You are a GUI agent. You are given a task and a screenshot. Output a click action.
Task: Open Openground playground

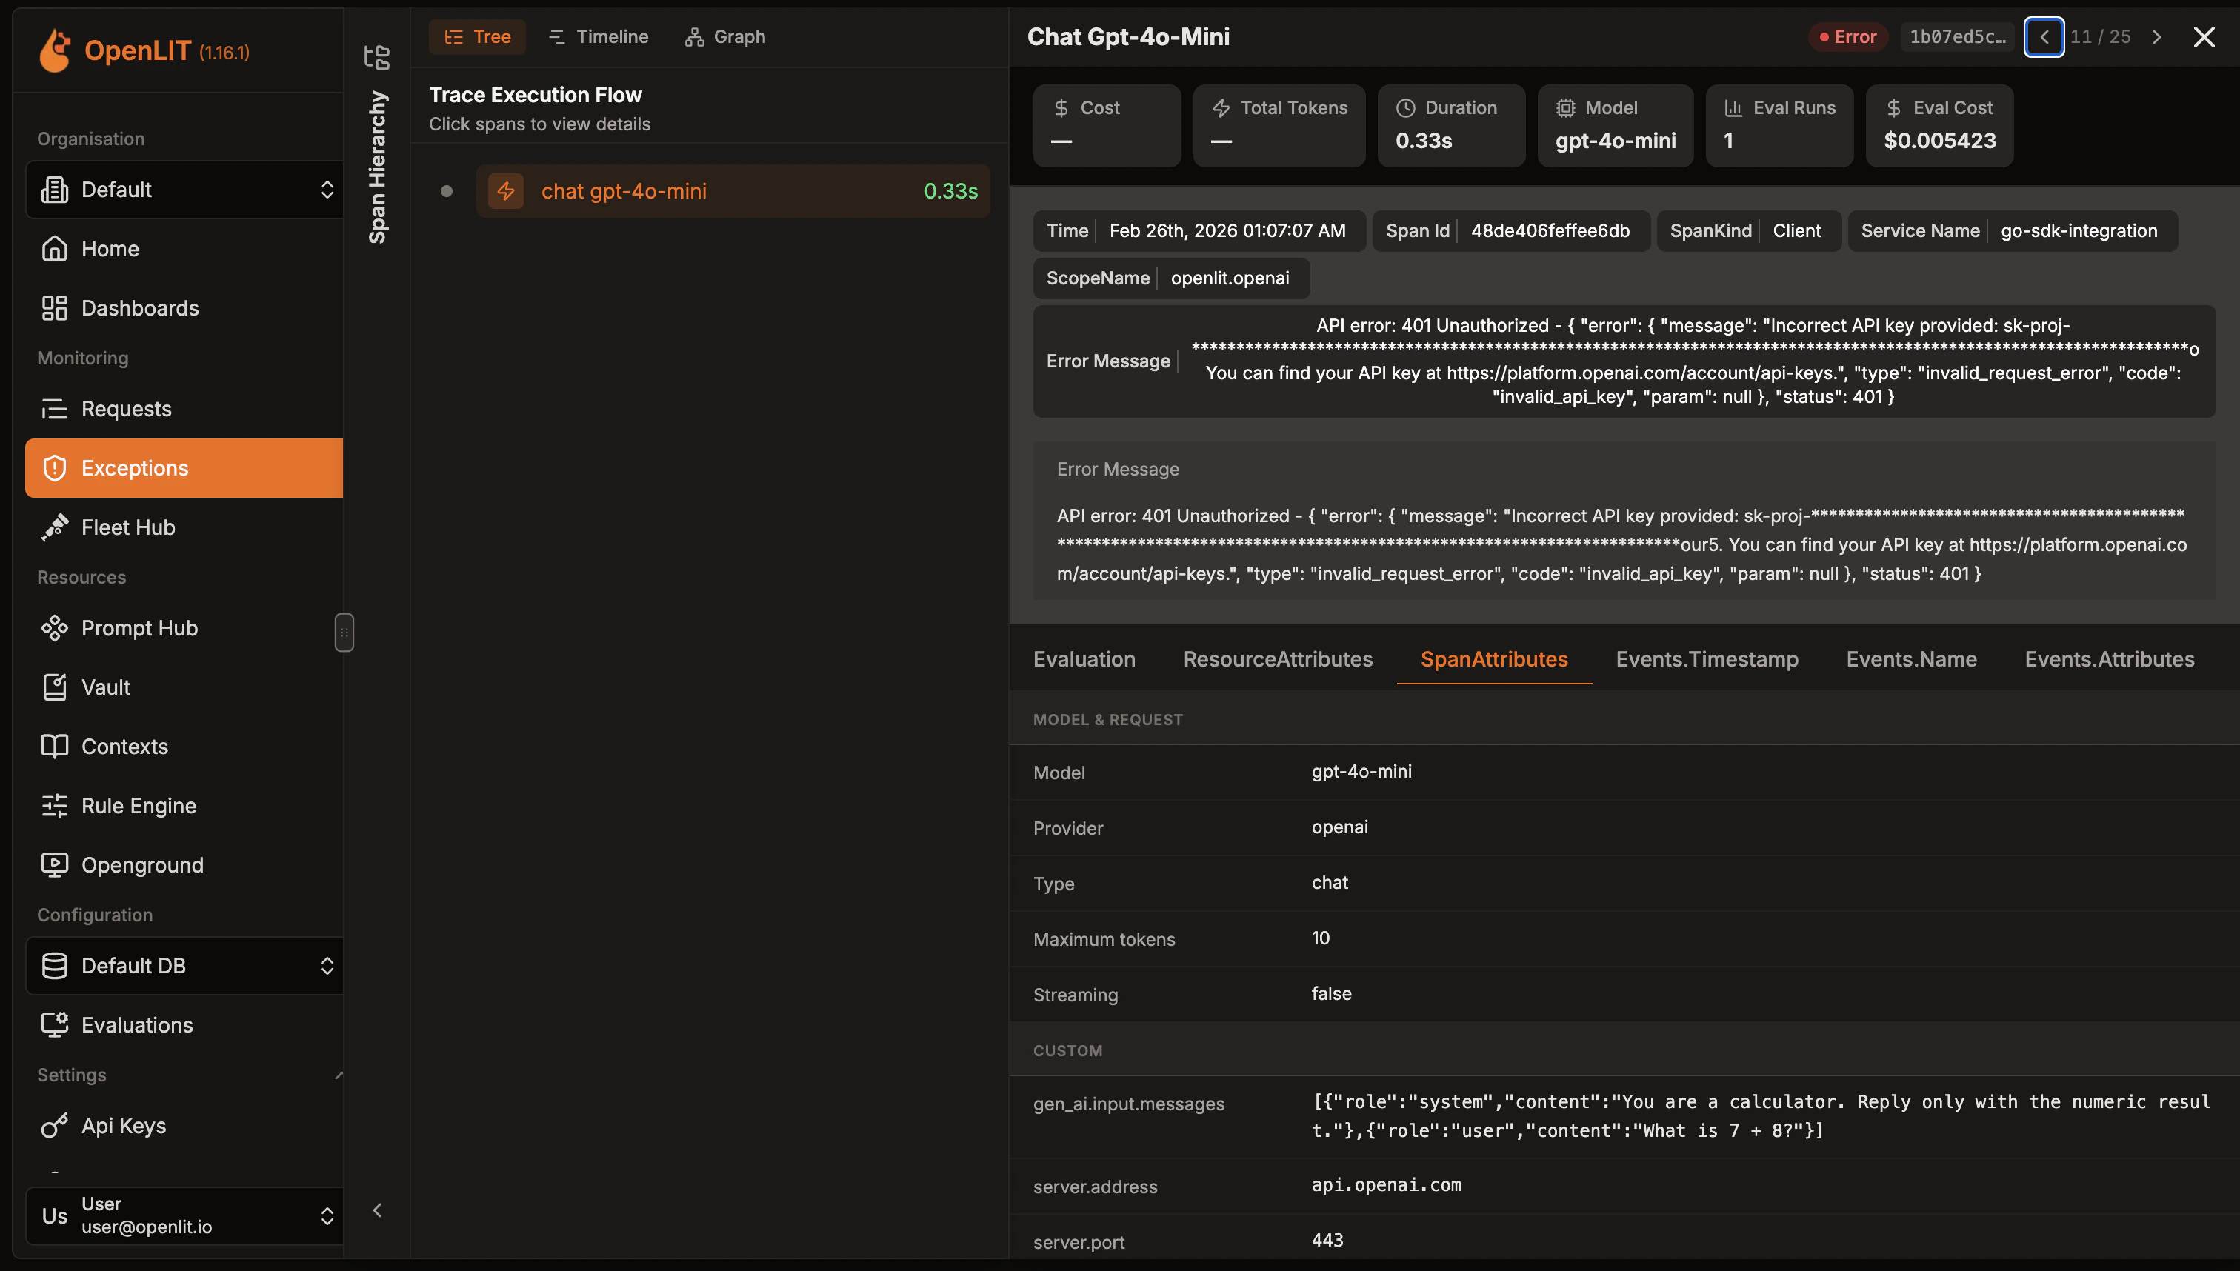click(x=141, y=865)
